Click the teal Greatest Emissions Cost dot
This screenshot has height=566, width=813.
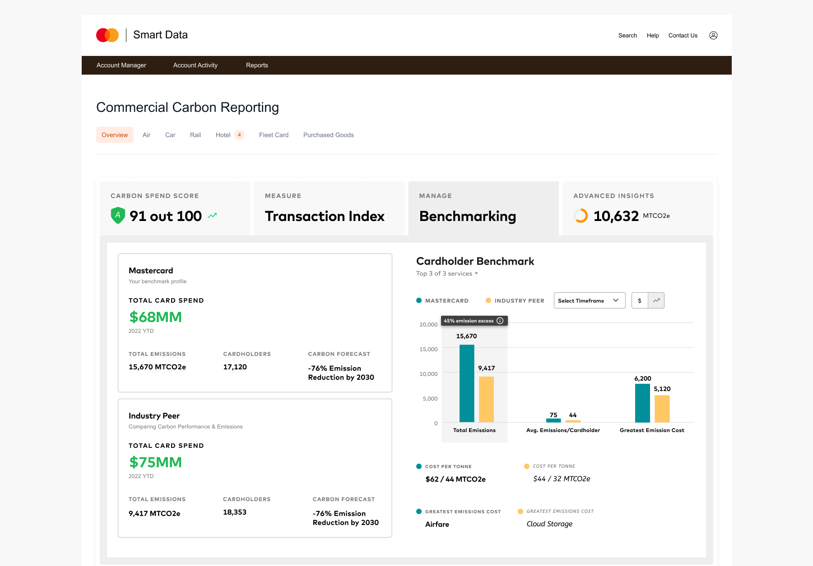coord(419,511)
